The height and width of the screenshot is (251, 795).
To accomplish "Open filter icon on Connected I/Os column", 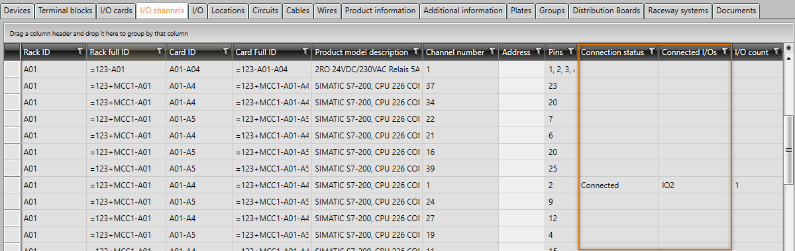I will point(724,52).
